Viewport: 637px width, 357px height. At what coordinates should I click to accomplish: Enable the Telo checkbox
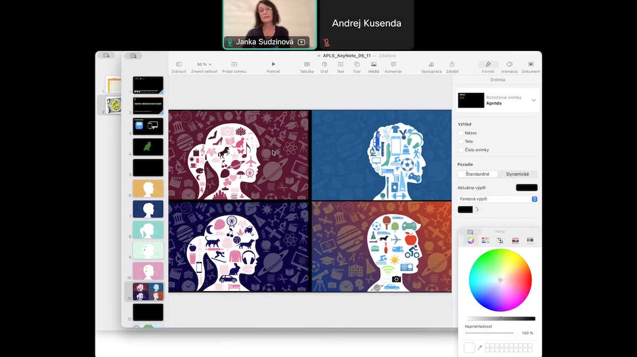pyautogui.click(x=461, y=142)
